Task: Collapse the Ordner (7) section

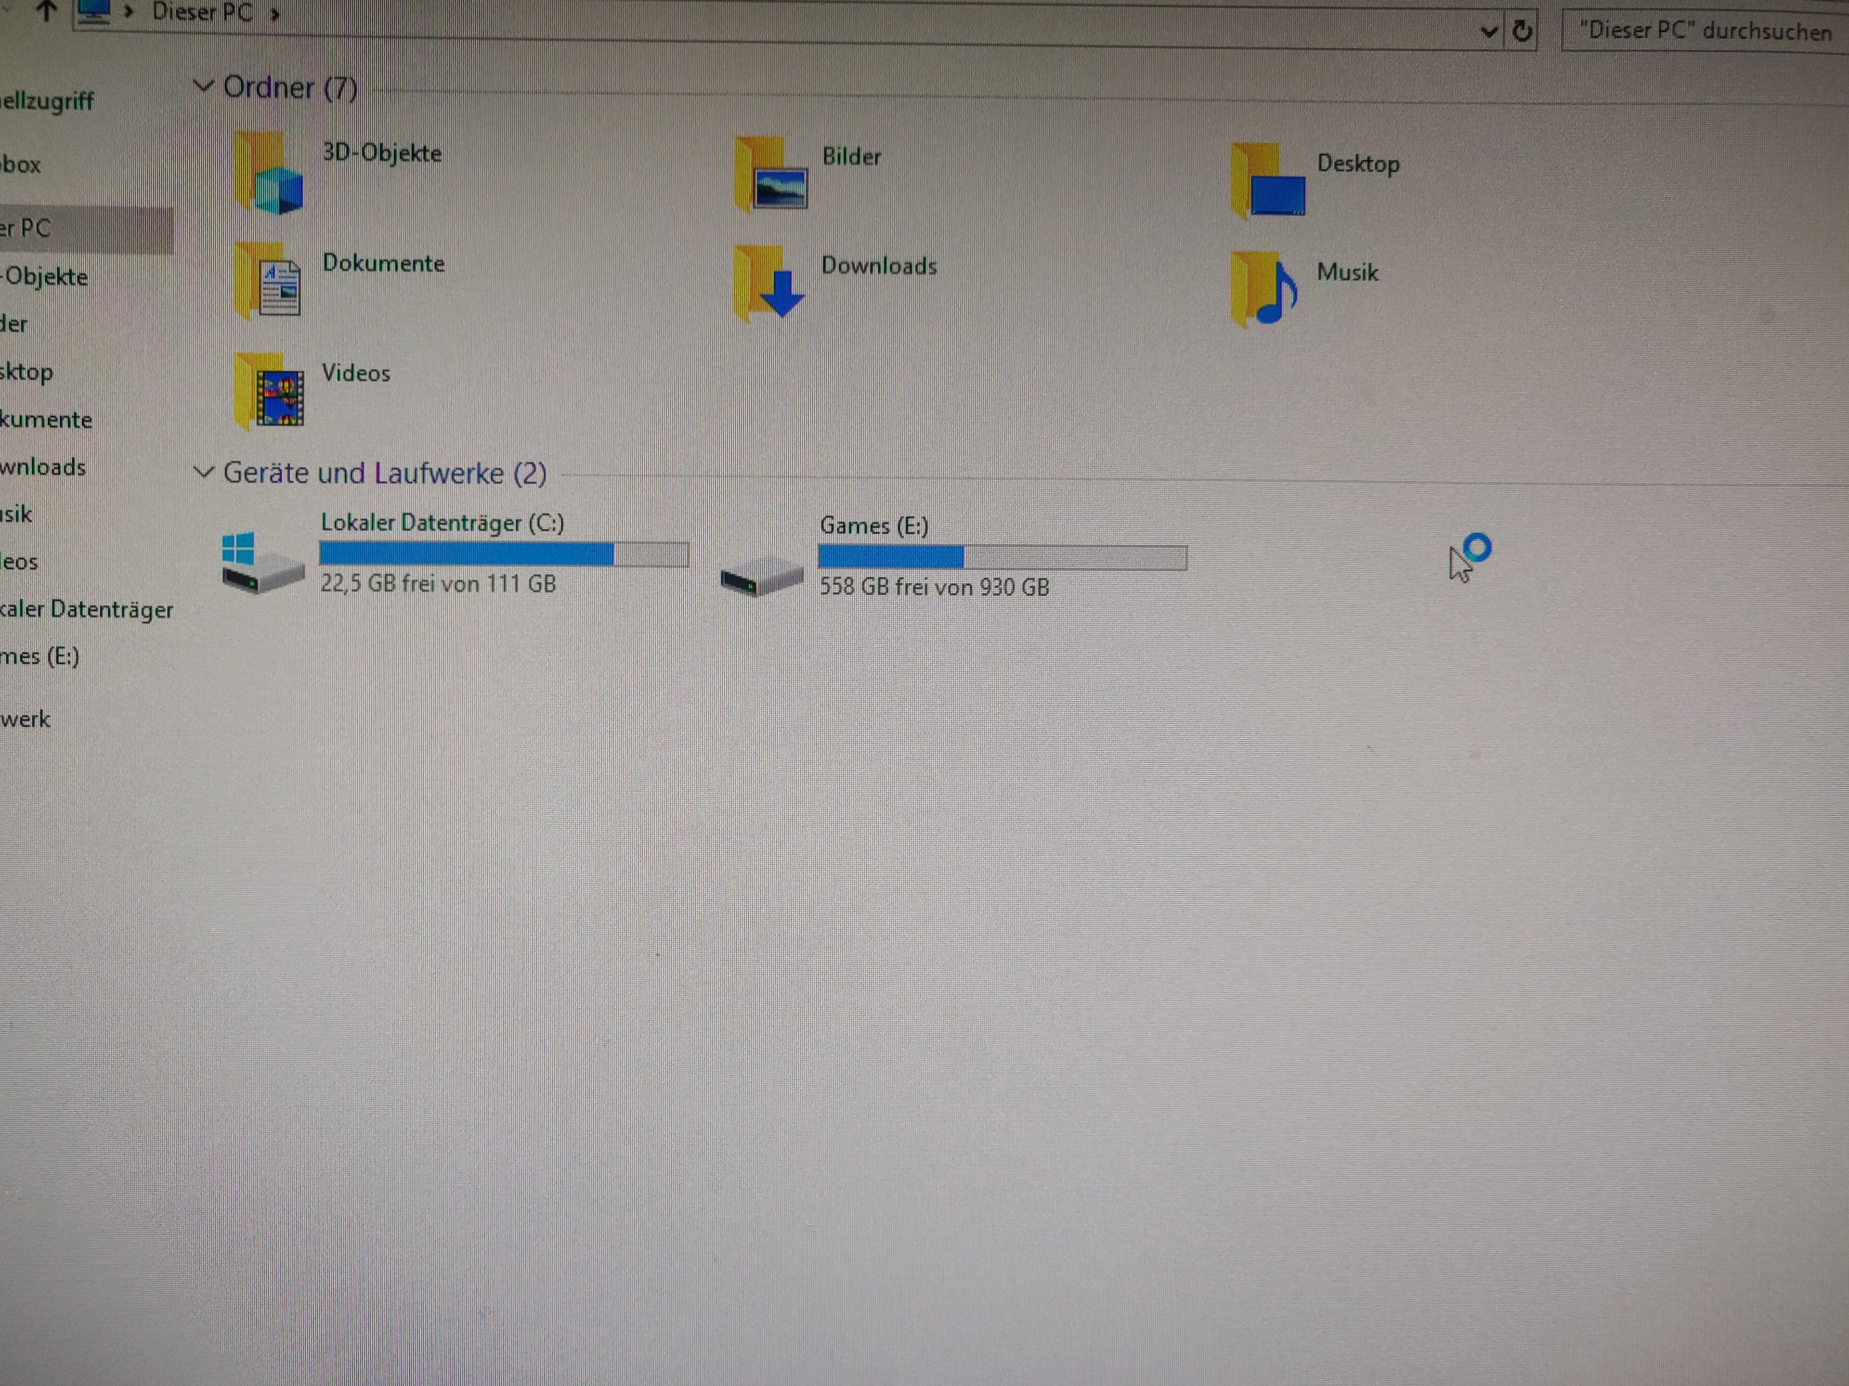Action: (x=203, y=85)
